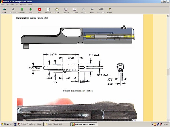Screen dimensions: 170x127
Task: Open the View menu
Action: (x=12, y=5)
